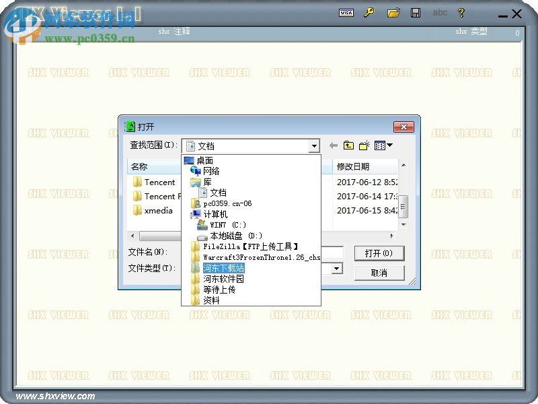Open the 查找范围 dropdown list

pyautogui.click(x=314, y=145)
